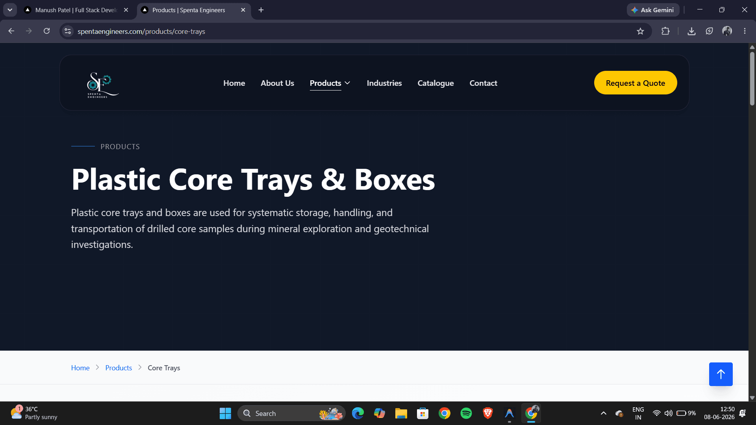The height and width of the screenshot is (425, 756).
Task: Go back with the browser back arrow
Action: click(11, 31)
